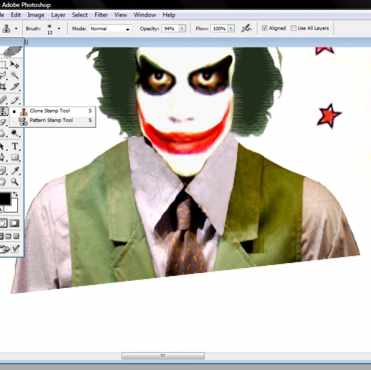Switch to full screen mode with menu bar
Viewport: 371px width, 370px height.
tap(9, 236)
